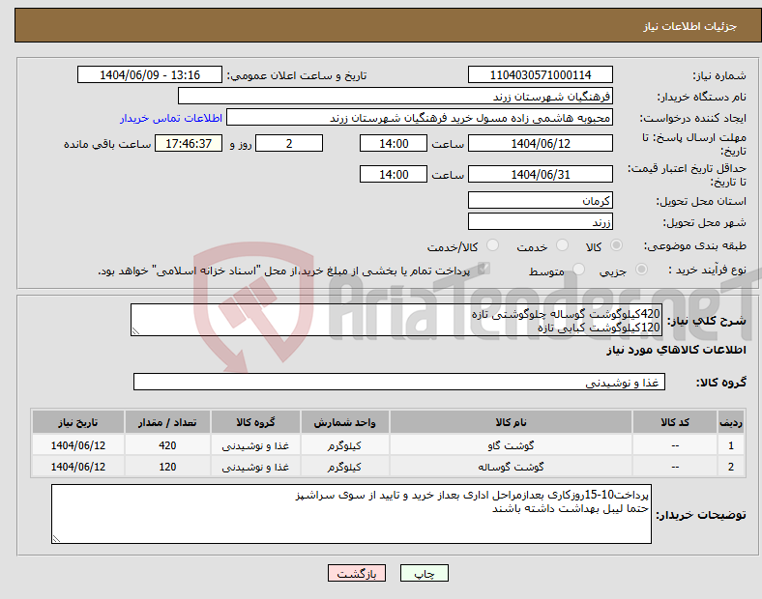Click the اطلاعات کالاهای مورد نیاز heading
This screenshot has width=762, height=599.
(x=676, y=350)
